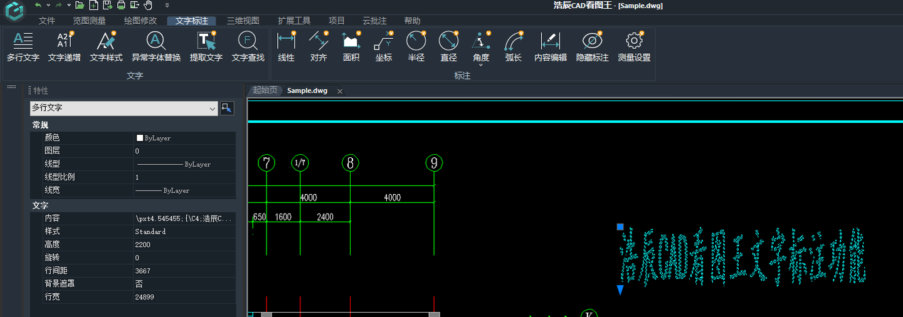Viewport: 903px width, 317px height.
Task: Switch to the 绘图修改 tab
Action: click(x=140, y=21)
